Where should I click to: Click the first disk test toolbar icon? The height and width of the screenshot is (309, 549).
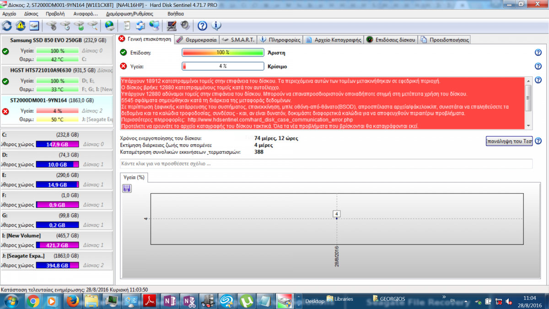click(x=52, y=25)
